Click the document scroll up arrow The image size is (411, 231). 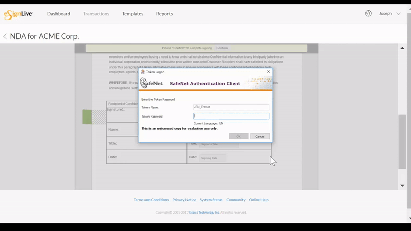tap(402, 48)
